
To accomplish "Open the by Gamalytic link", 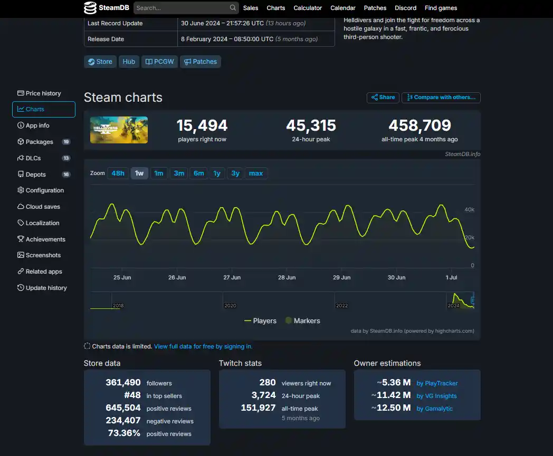I will 434,409.
